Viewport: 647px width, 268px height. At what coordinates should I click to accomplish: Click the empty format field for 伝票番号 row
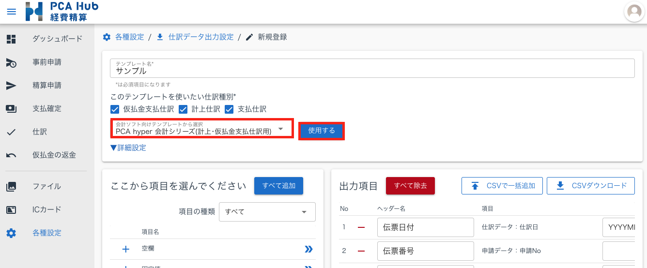618,251
